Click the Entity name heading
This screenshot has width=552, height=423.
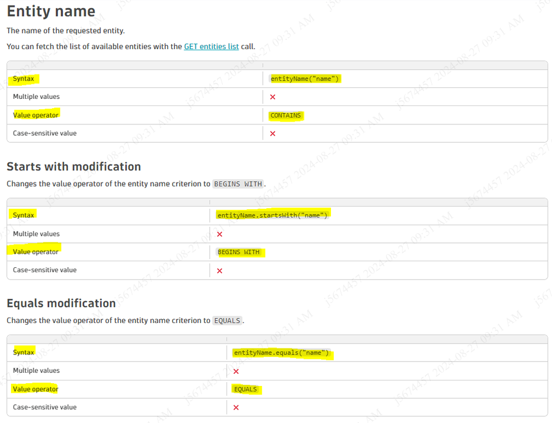51,11
